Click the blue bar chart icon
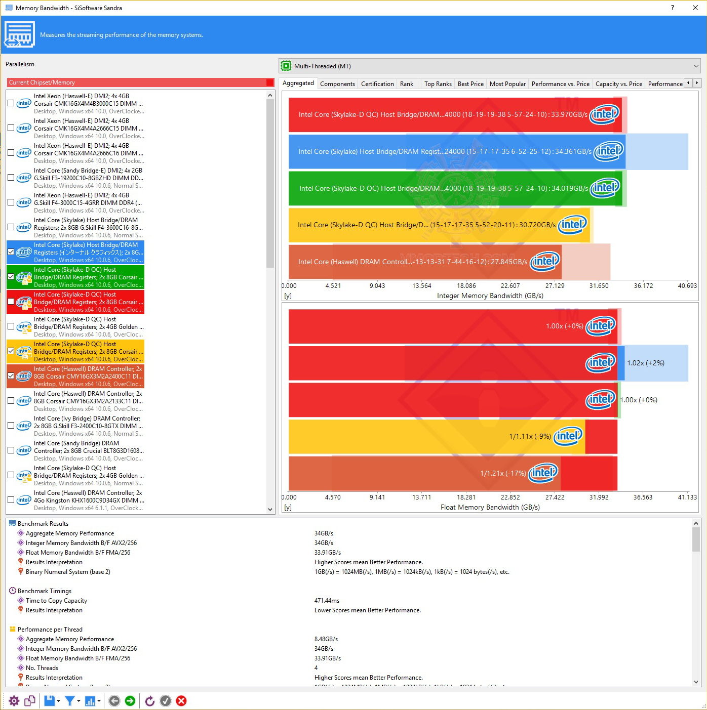 click(x=90, y=701)
